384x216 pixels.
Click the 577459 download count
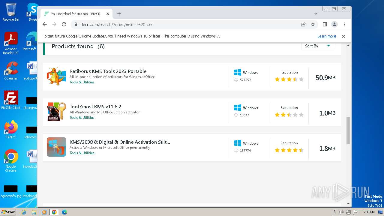(x=245, y=80)
